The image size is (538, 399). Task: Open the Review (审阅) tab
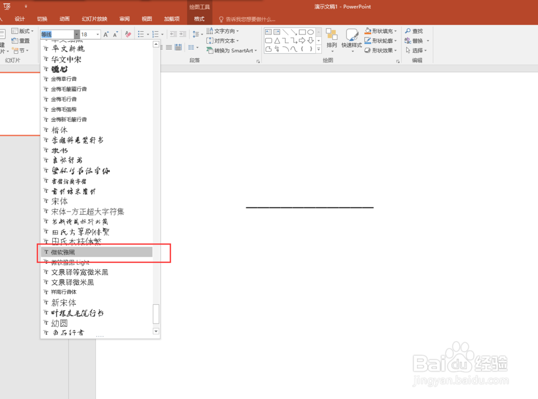(x=125, y=19)
